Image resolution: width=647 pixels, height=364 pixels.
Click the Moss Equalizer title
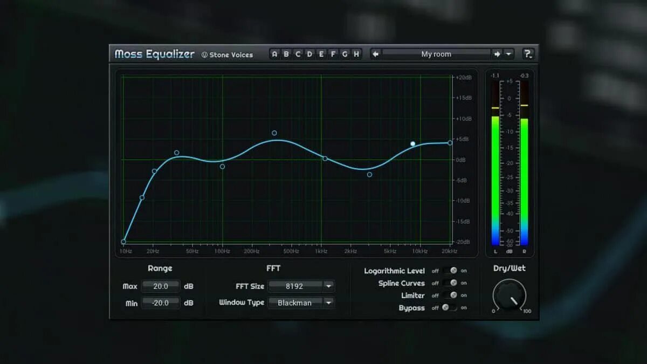pos(154,54)
